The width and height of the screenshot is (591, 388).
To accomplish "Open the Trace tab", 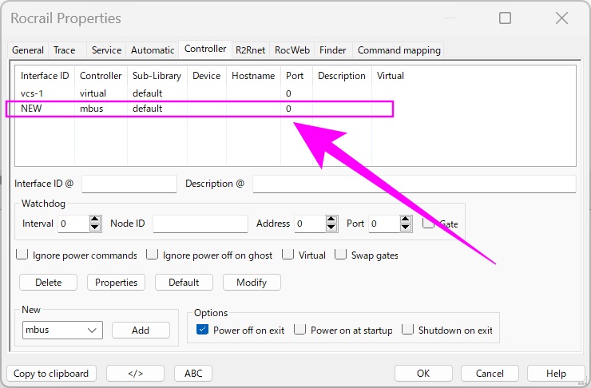I will [x=65, y=50].
